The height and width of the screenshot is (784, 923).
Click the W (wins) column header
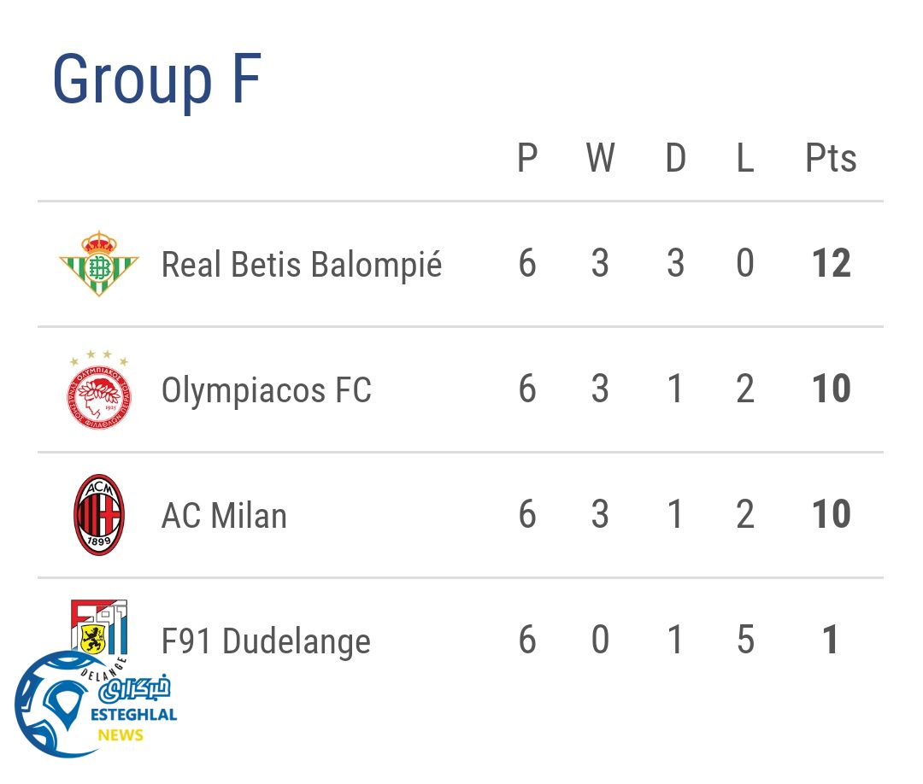click(600, 159)
